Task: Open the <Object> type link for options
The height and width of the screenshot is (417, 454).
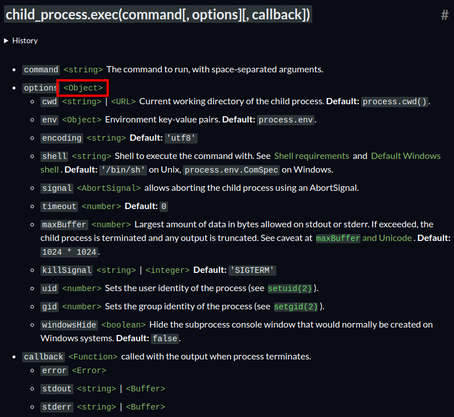Action: point(83,88)
